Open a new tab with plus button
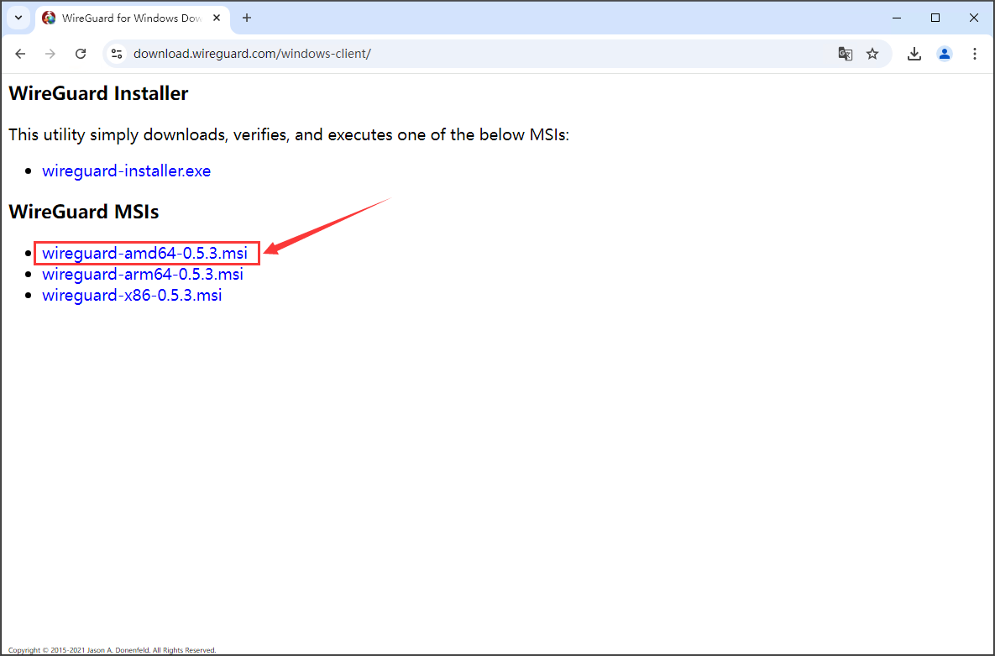Screen dimensions: 995x656 (247, 18)
